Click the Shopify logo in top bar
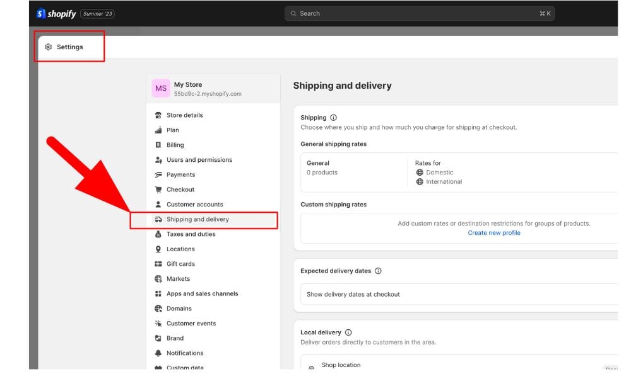Image resolution: width=631 pixels, height=374 pixels. pyautogui.click(x=56, y=14)
